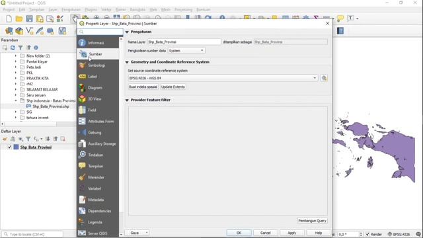Open the Informasi tab in layer properties
Viewport: 423px width, 238px height.
pyautogui.click(x=98, y=42)
